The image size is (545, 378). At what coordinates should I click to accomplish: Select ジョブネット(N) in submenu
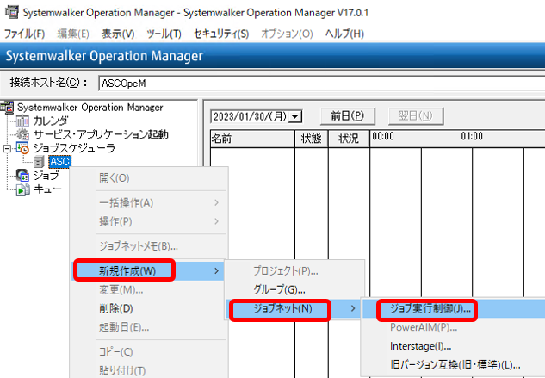point(294,308)
